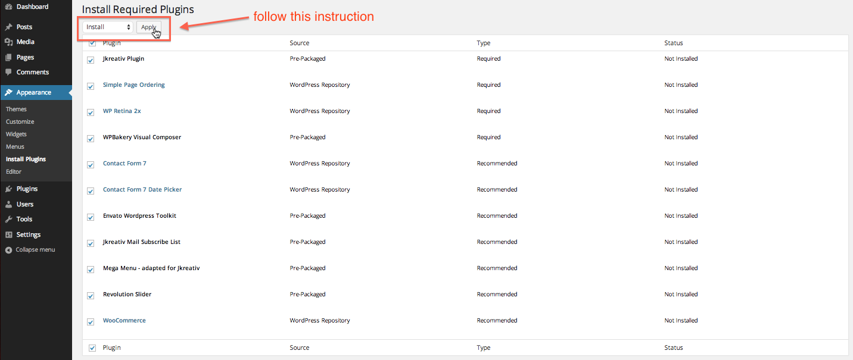The height and width of the screenshot is (360, 853).
Task: Open Tools via the wrench icon
Action: 10,219
